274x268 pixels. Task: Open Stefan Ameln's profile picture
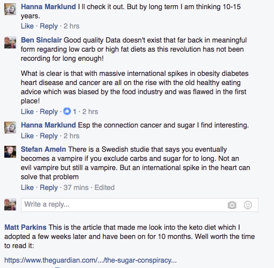[x=10, y=152]
